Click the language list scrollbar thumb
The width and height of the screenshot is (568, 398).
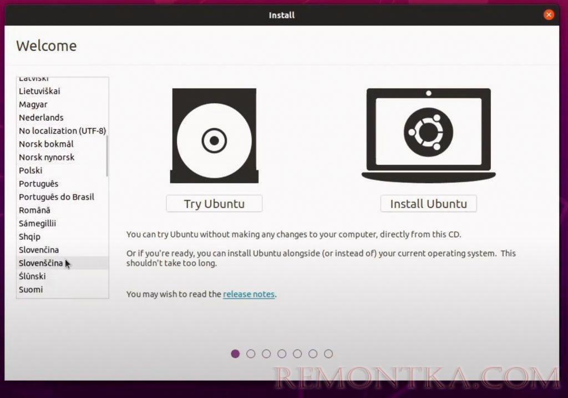(107, 156)
